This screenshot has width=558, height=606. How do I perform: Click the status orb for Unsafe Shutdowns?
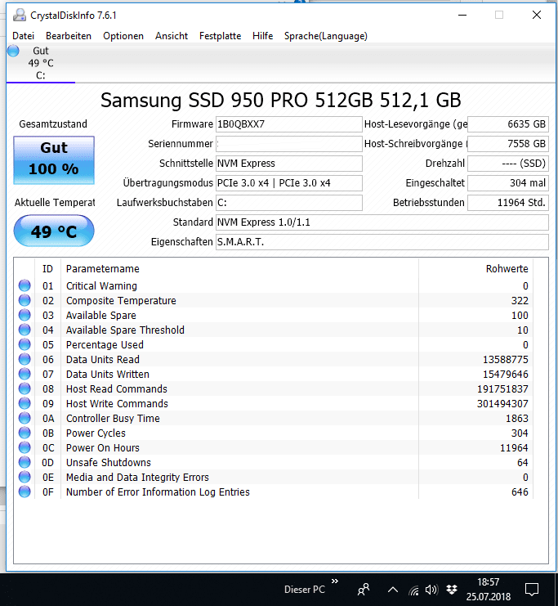tap(25, 462)
